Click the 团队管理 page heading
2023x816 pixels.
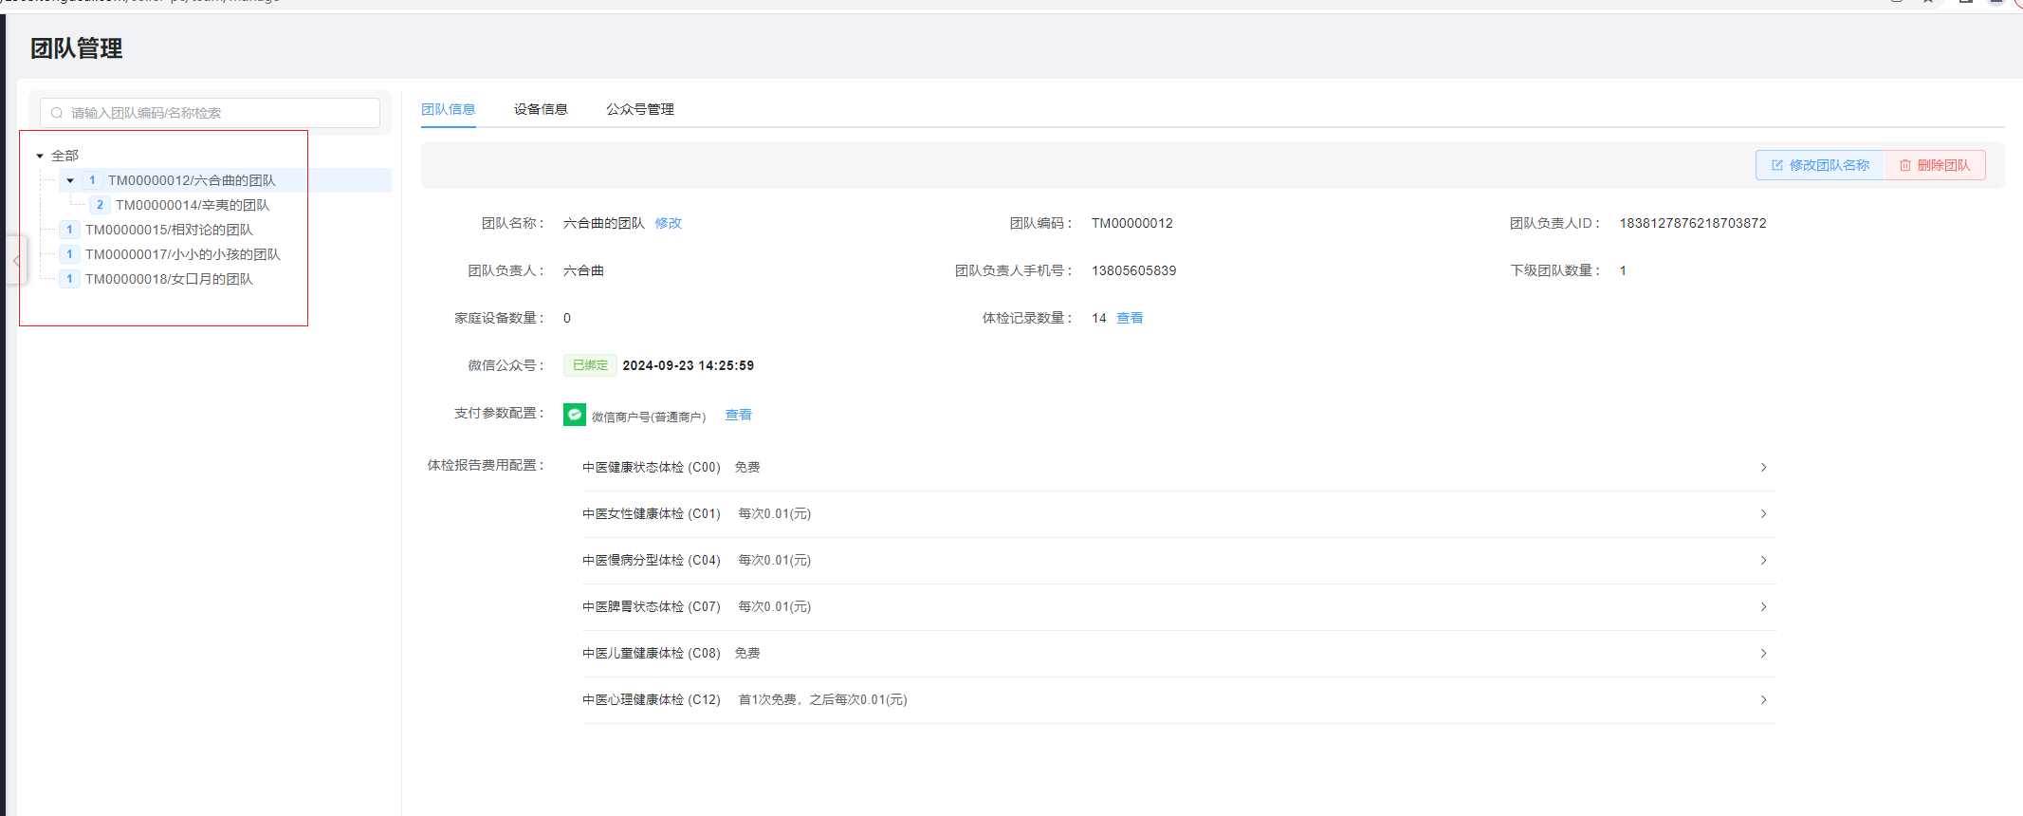point(76,48)
